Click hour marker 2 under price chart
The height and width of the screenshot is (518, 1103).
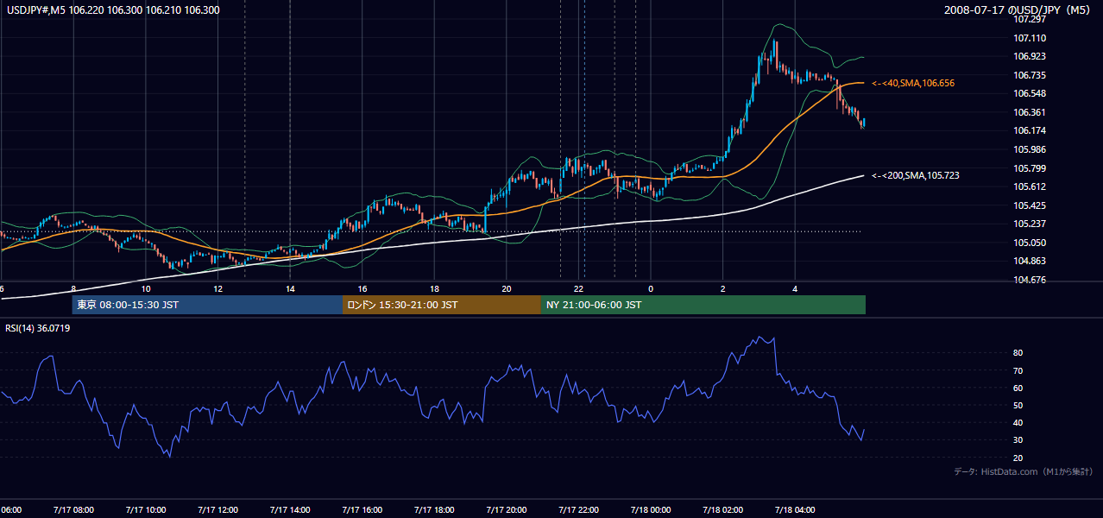[x=723, y=288]
